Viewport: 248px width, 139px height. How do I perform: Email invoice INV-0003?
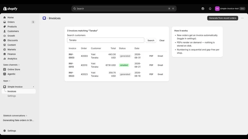pos(160,56)
